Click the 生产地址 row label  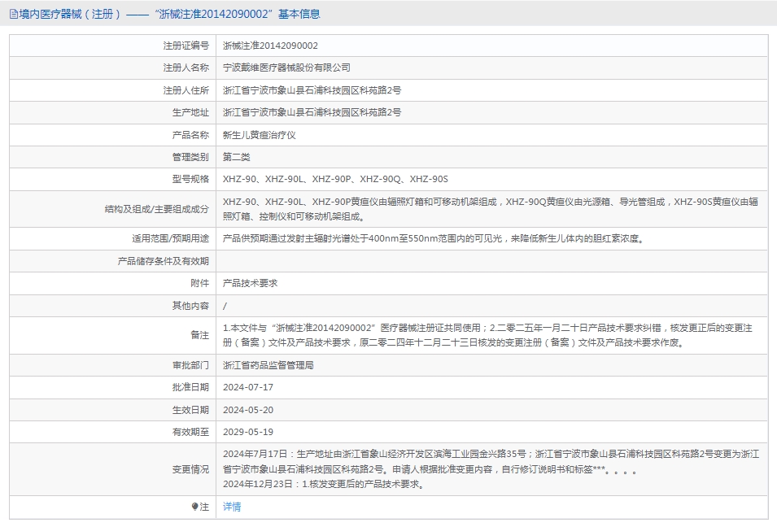coord(190,112)
